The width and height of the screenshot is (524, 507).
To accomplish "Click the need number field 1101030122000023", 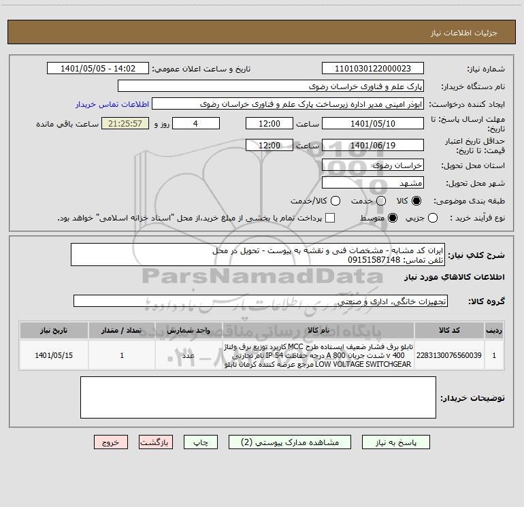I will 373,69.
